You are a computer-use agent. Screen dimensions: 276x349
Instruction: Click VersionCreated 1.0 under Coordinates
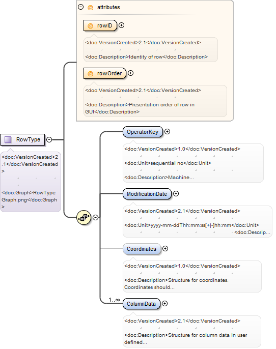182,266
